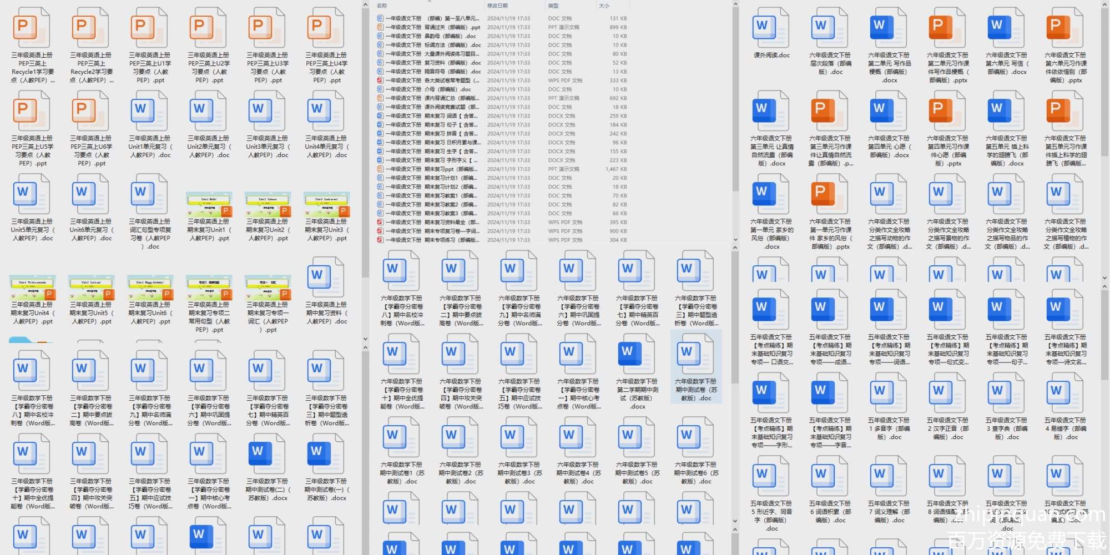Select 六年级数学下册 期中测试卷6（苏教版）.doc icon
The width and height of the screenshot is (1110, 555).
click(x=695, y=437)
